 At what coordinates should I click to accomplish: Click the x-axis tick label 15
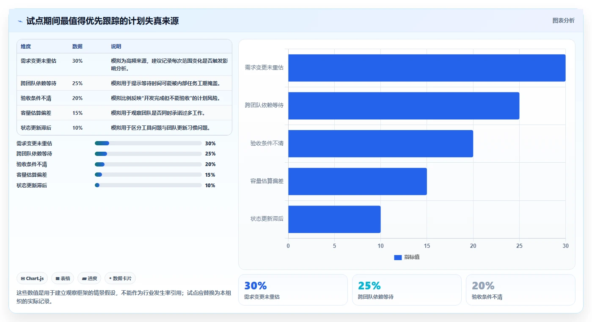(427, 246)
